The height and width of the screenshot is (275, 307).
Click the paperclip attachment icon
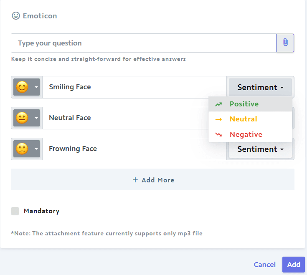pyautogui.click(x=285, y=43)
